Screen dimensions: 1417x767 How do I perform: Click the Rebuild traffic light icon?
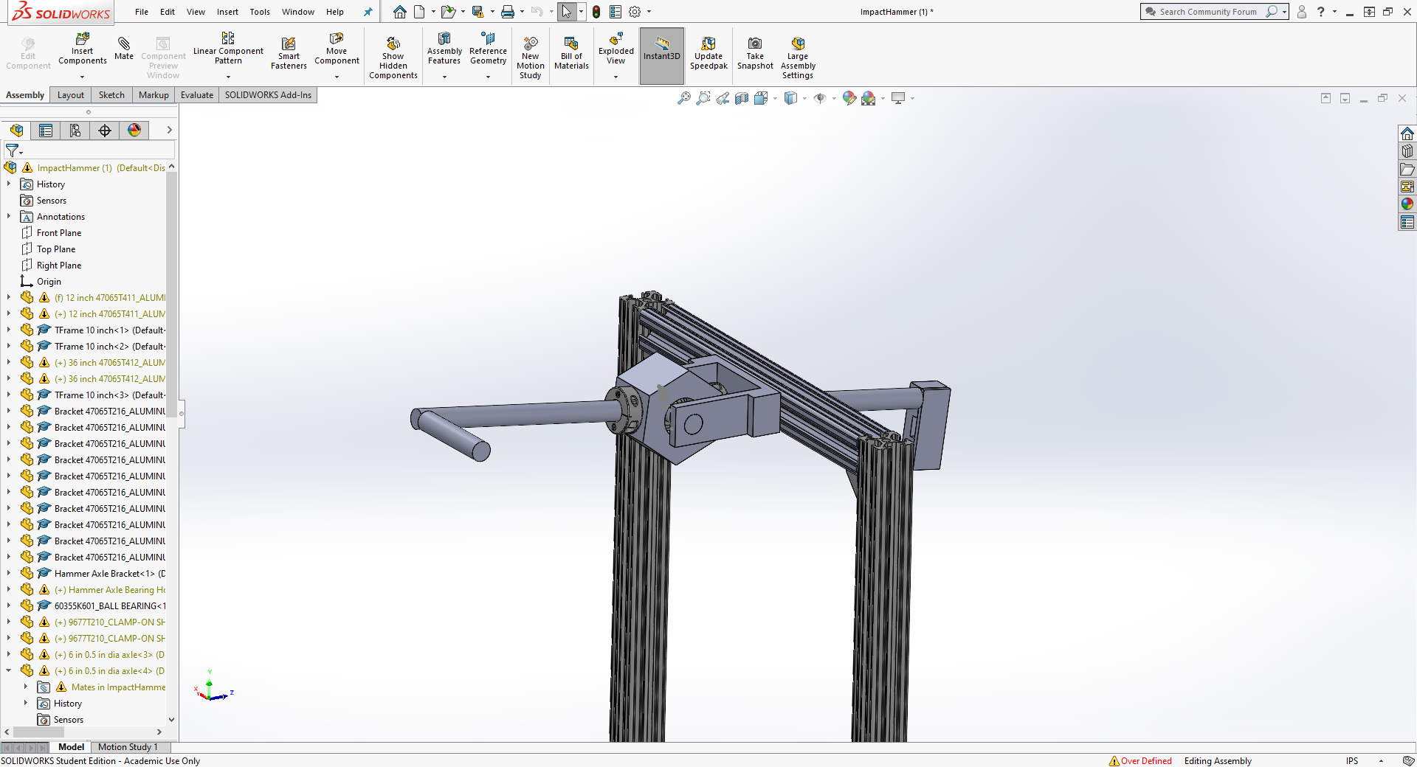596,12
